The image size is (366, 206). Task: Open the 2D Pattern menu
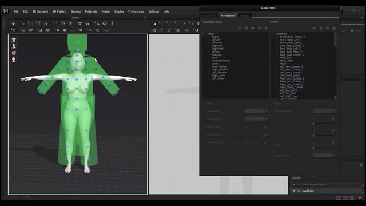pyautogui.click(x=59, y=11)
